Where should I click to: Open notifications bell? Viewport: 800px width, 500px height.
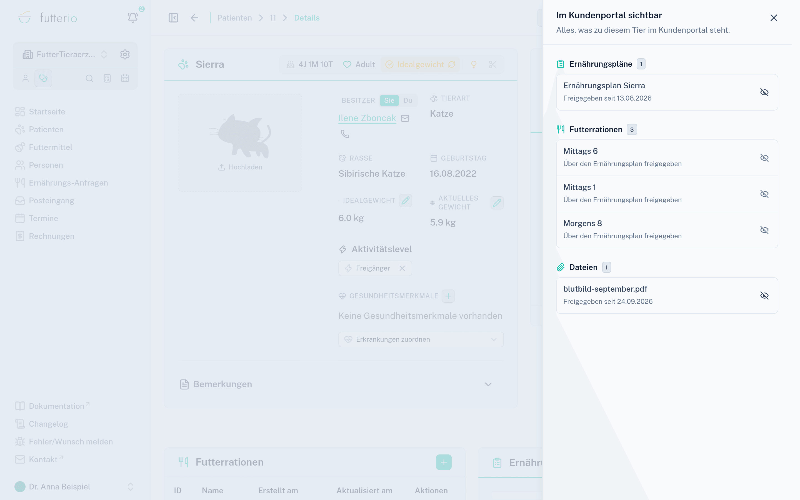click(133, 17)
